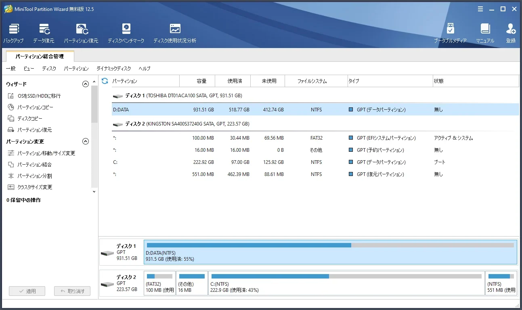Click the ブート status cell

(440, 162)
